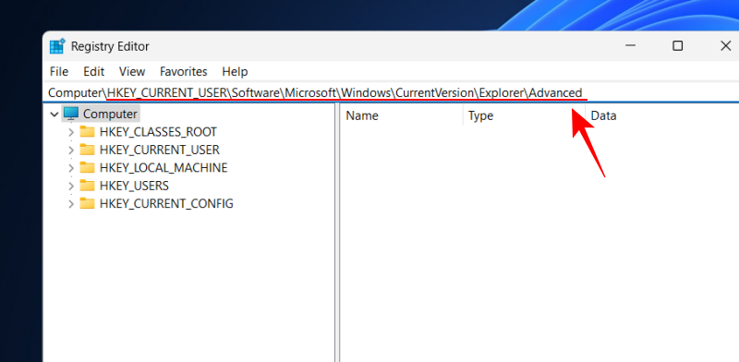The image size is (739, 362).
Task: Collapse the Computer root node
Action: (55, 115)
